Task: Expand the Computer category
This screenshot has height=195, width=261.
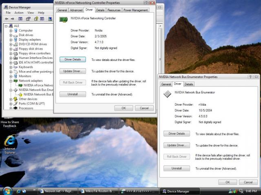Action: tap(11, 30)
